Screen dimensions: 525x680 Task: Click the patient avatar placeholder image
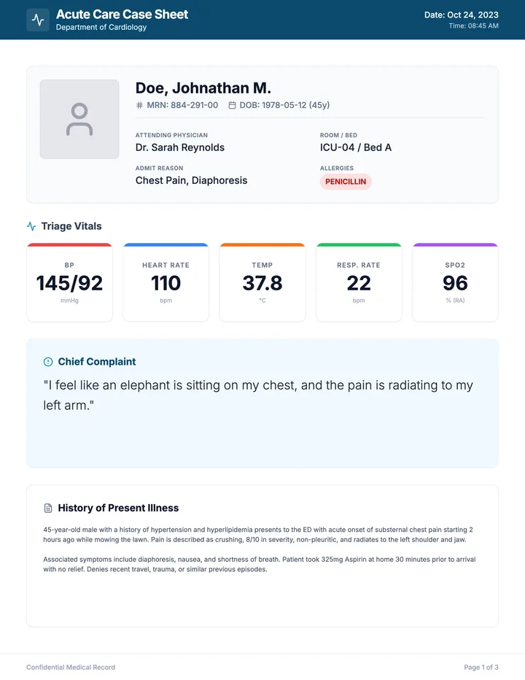click(79, 119)
